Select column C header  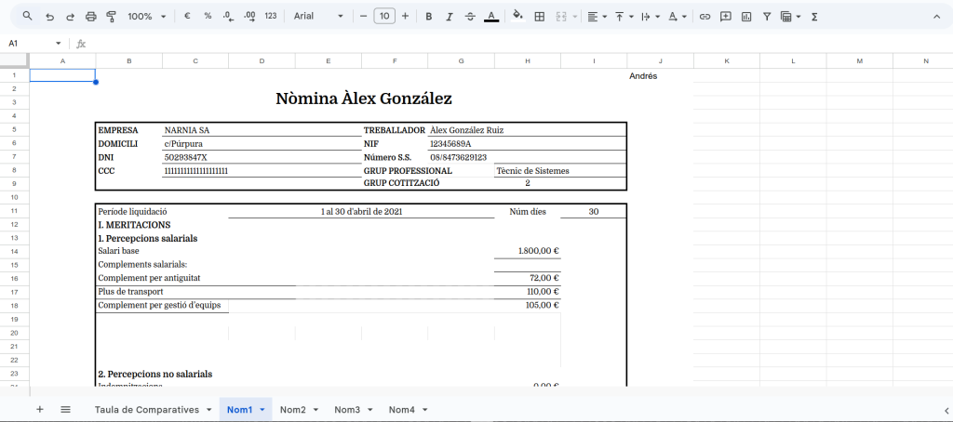pyautogui.click(x=195, y=60)
